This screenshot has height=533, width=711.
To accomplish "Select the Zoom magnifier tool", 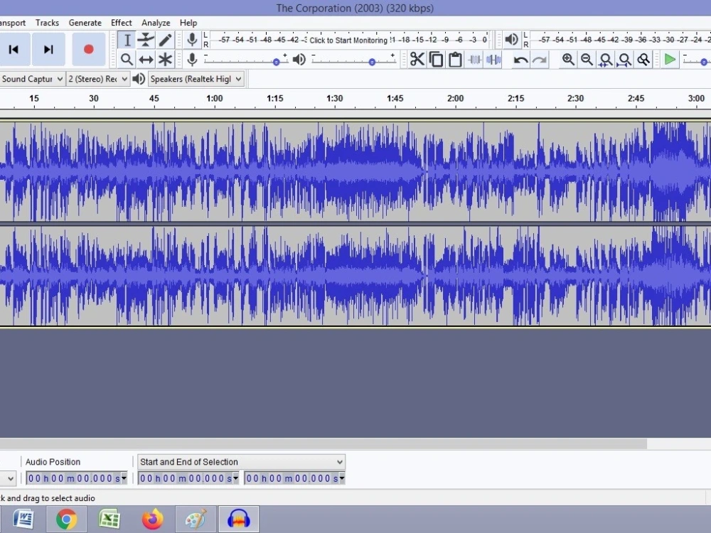I will pyautogui.click(x=127, y=60).
